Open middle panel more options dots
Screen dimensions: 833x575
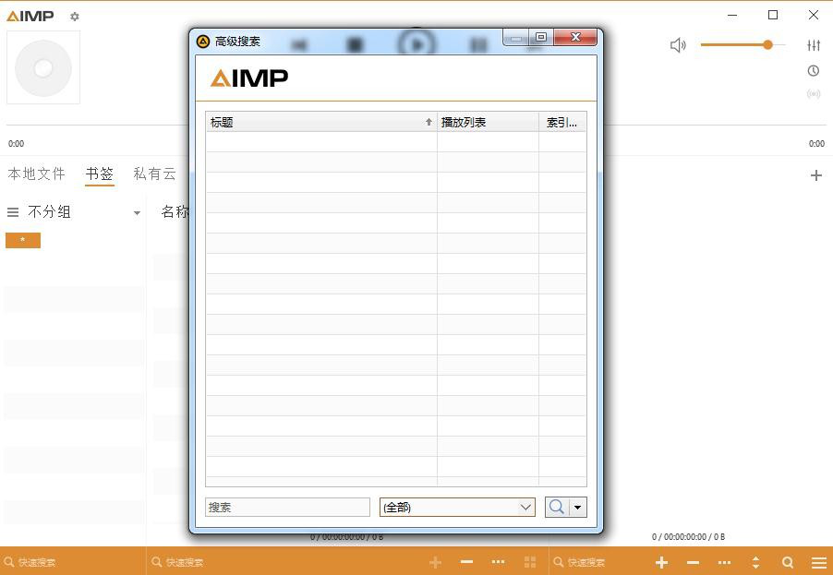point(498,562)
